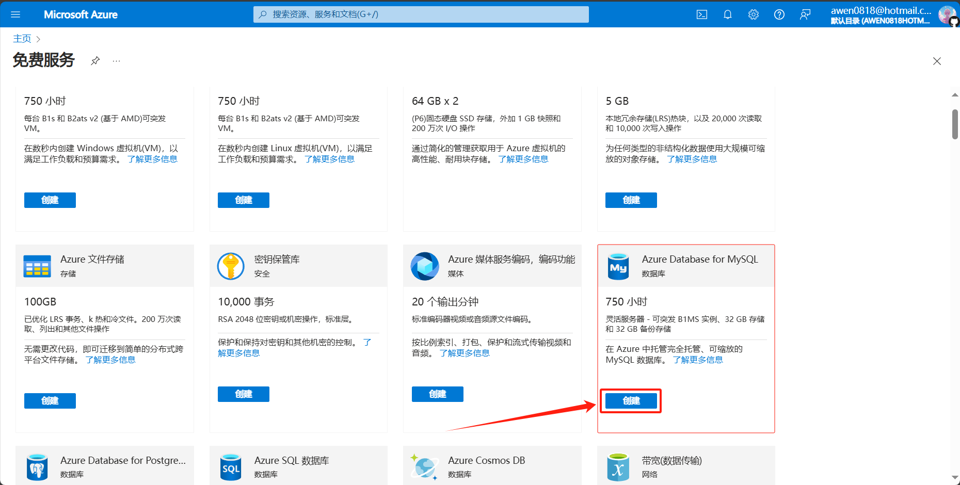Open the notifications bell
Image resolution: width=960 pixels, height=485 pixels.
(x=728, y=14)
